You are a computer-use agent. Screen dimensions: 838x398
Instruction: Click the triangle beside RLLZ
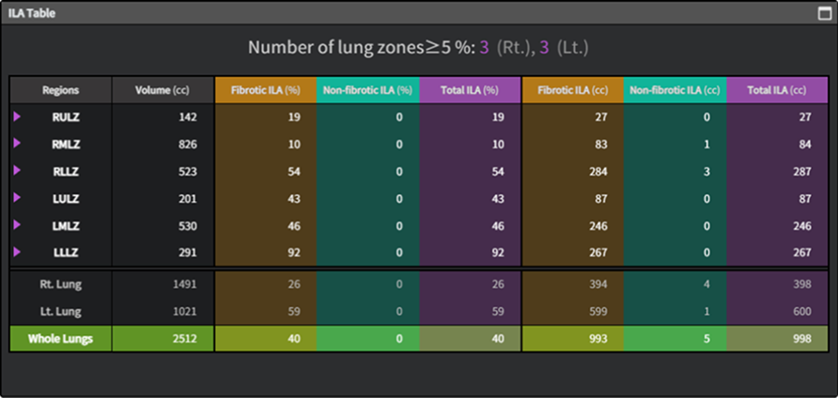pyautogui.click(x=17, y=171)
